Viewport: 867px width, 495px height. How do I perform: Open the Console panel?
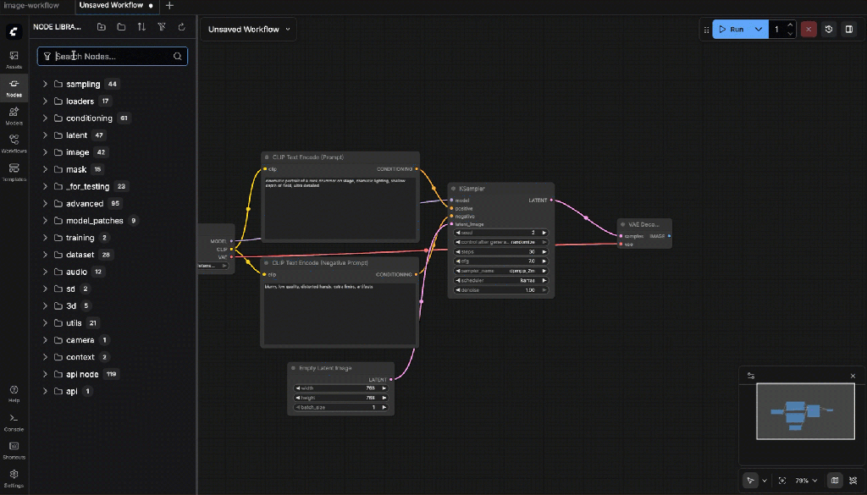(x=14, y=421)
